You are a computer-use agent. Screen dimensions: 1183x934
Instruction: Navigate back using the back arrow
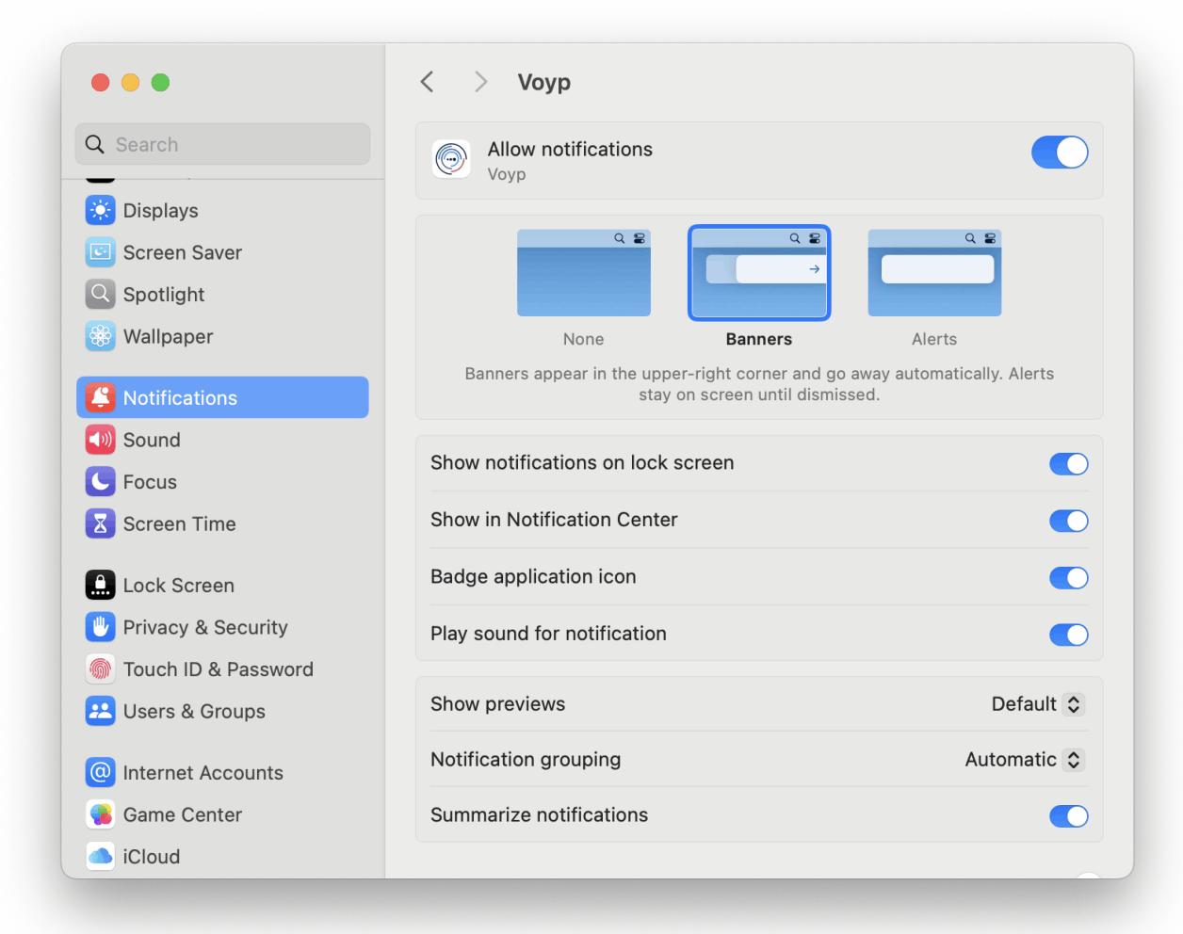pyautogui.click(x=427, y=82)
